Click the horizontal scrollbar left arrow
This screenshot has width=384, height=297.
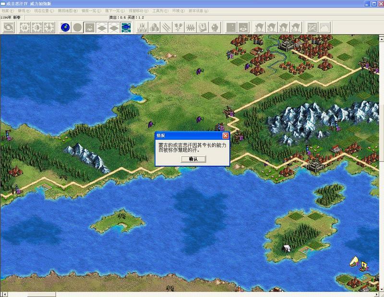tap(4, 294)
